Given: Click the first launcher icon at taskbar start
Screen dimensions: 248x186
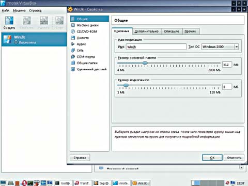Looking at the screenshot, I should (x=3, y=183).
